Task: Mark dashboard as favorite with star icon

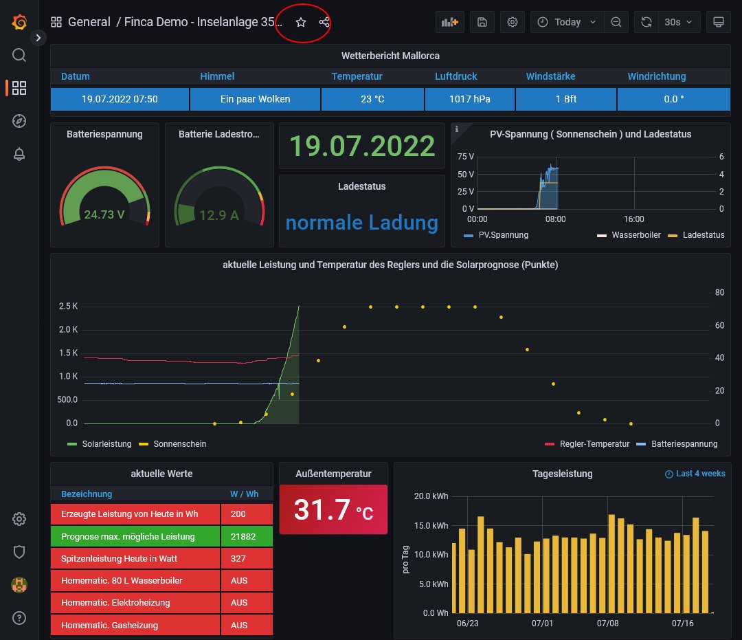Action: pyautogui.click(x=301, y=22)
